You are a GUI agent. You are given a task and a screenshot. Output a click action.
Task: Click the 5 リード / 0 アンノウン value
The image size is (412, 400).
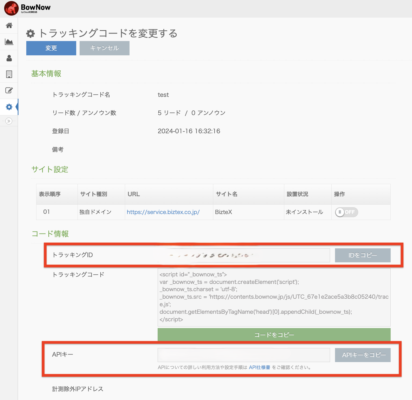pyautogui.click(x=191, y=113)
